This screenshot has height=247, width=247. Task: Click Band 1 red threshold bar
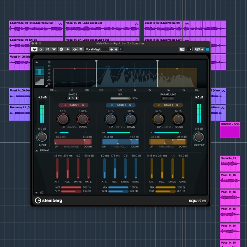[73, 142]
